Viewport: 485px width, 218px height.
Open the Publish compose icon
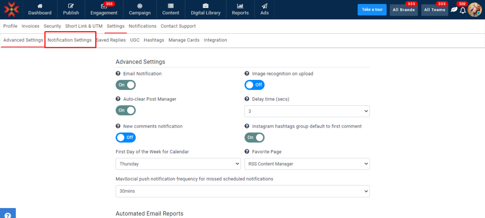coord(71,6)
